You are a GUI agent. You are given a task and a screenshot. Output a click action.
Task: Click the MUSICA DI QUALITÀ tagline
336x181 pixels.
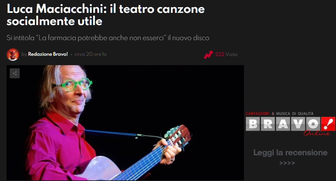[x=295, y=114]
